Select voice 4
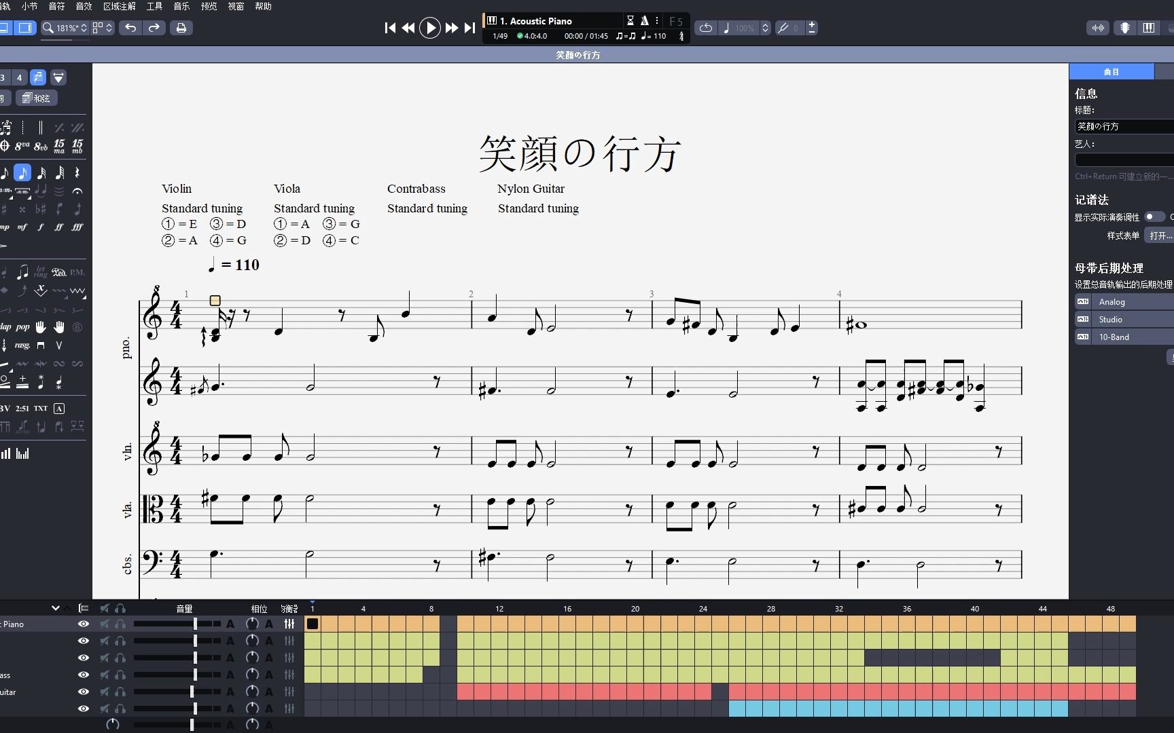This screenshot has width=1174, height=733. click(x=19, y=77)
